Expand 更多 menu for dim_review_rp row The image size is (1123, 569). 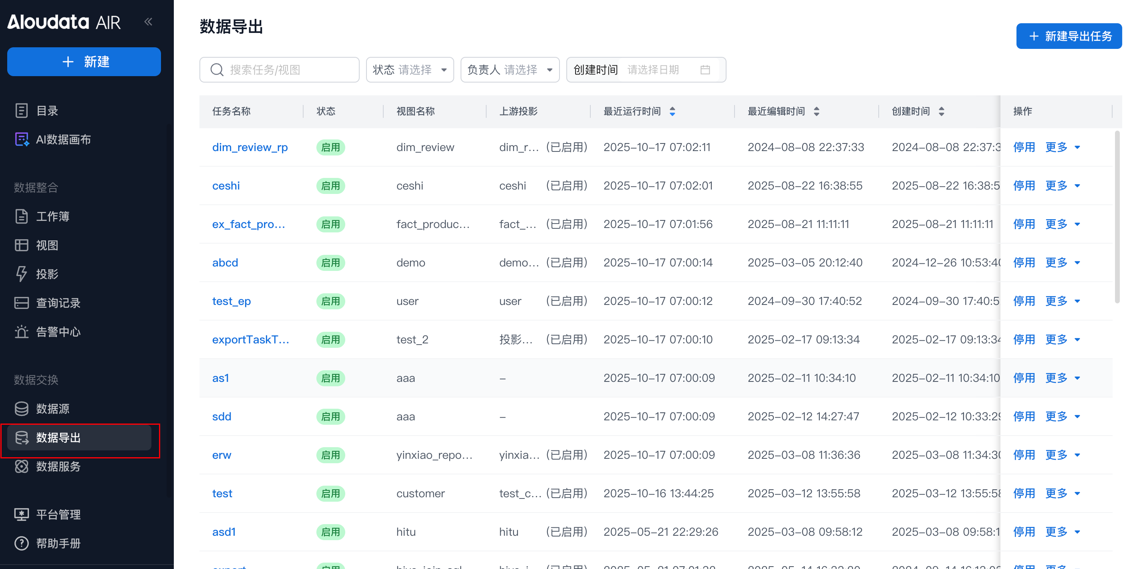point(1063,147)
